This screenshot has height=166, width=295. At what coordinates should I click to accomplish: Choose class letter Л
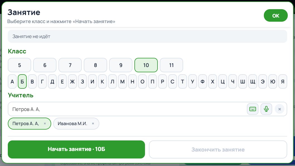(112, 81)
